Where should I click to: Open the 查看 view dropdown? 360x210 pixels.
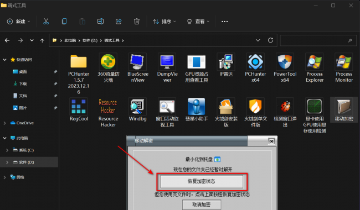(198, 22)
